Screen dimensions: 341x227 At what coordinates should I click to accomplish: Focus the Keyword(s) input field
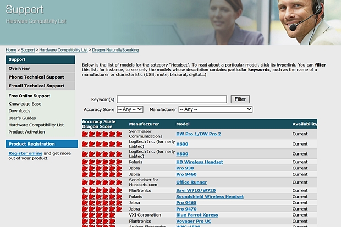coord(172,99)
